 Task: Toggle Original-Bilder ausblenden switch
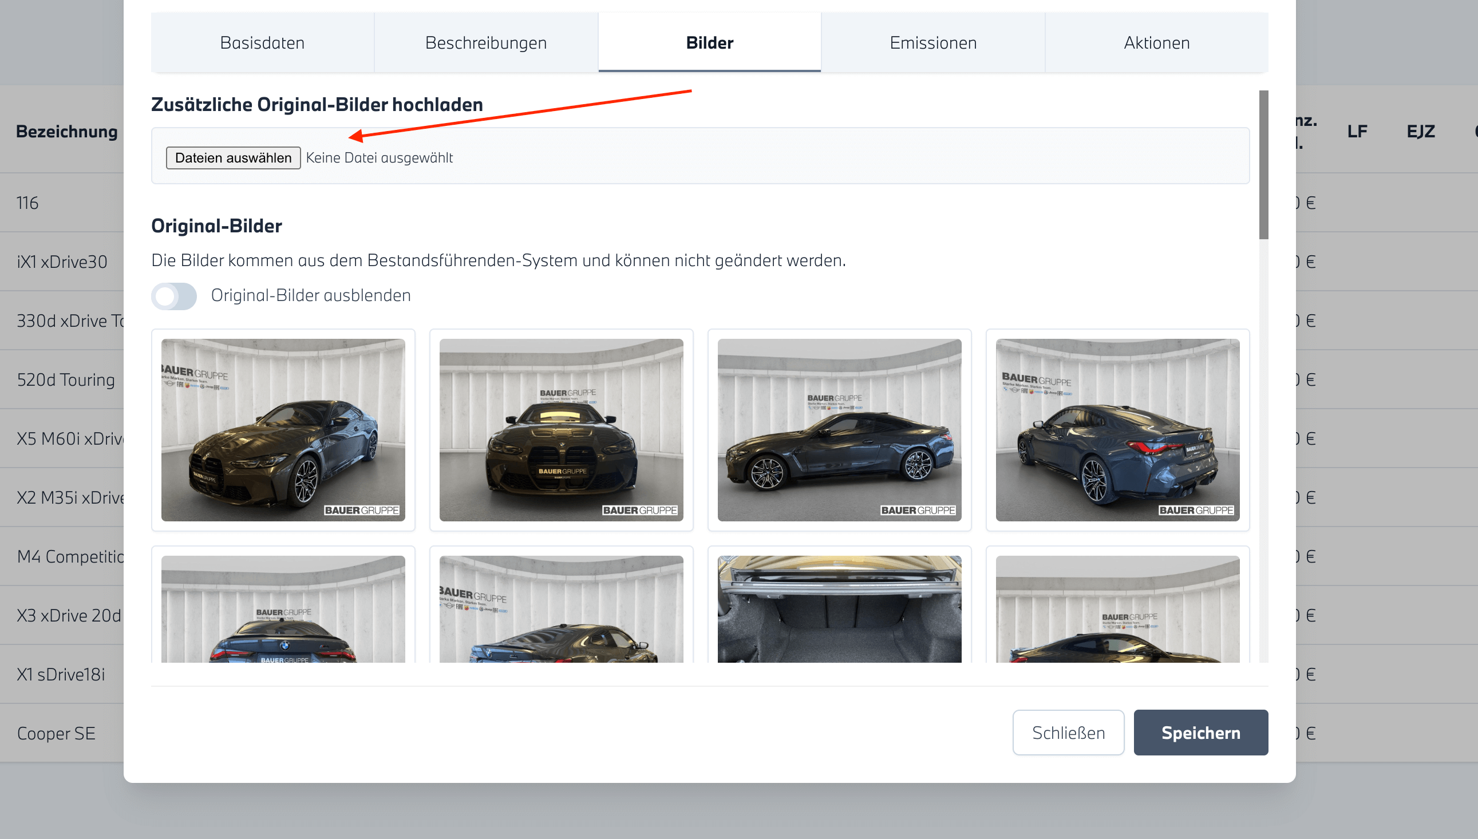[x=174, y=296]
